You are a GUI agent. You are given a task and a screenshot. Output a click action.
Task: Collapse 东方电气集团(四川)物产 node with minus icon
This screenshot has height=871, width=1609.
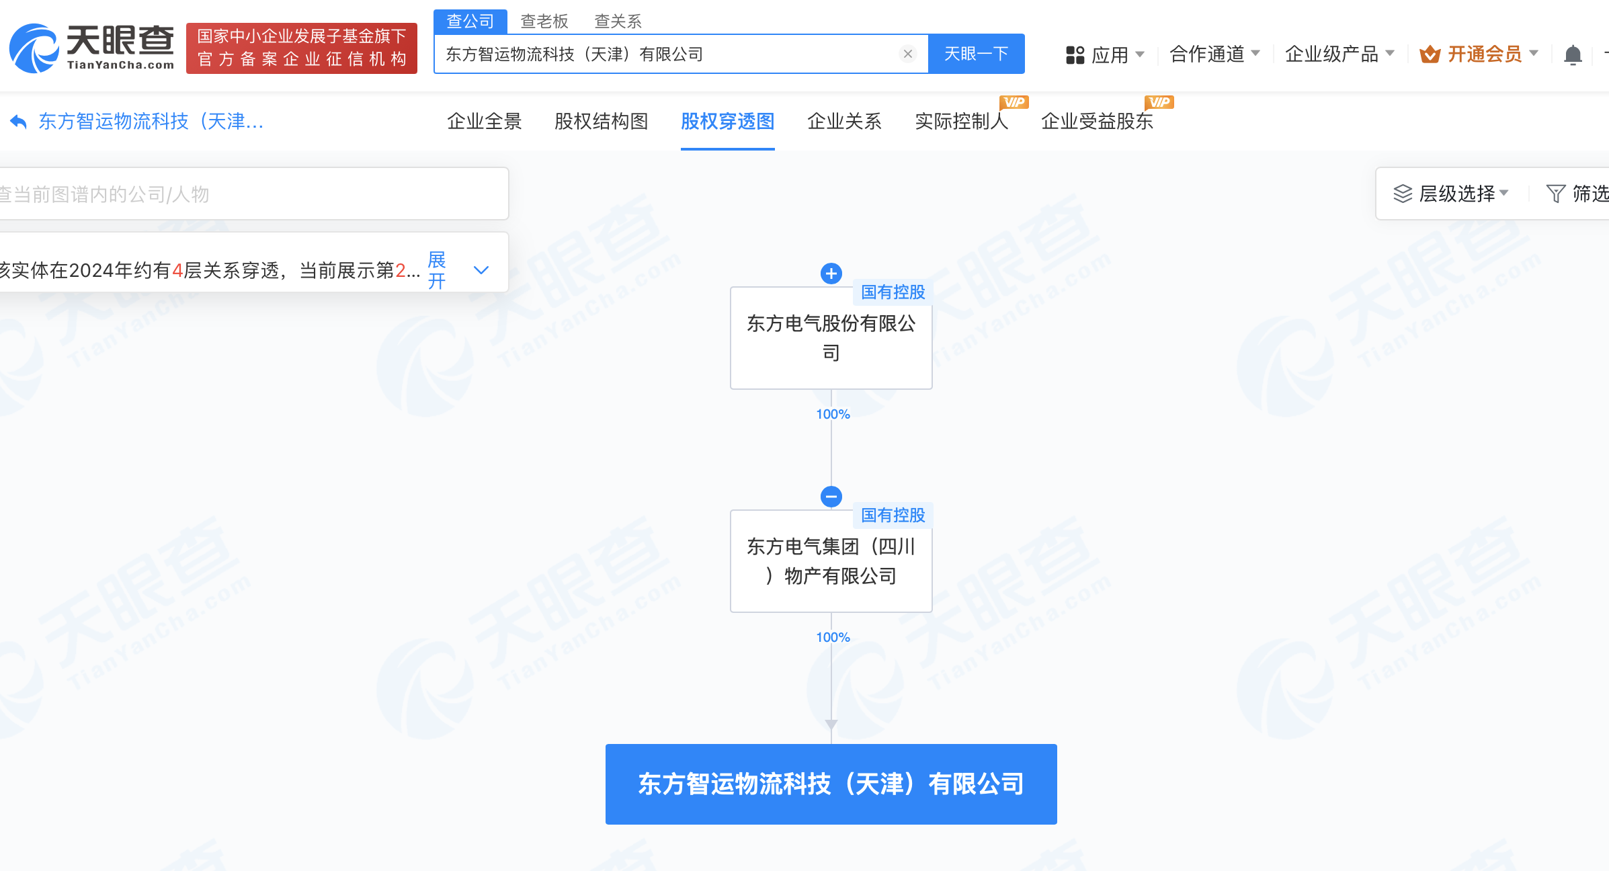[831, 497]
